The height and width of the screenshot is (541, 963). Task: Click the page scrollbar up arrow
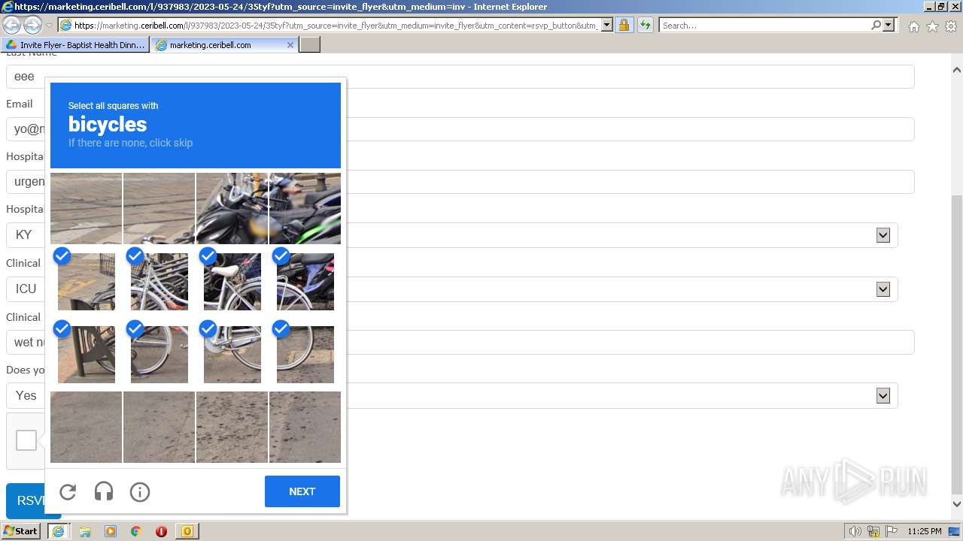956,70
